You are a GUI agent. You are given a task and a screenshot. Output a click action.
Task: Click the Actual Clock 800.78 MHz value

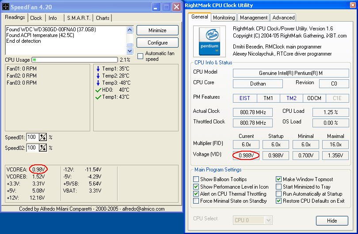[253, 112]
